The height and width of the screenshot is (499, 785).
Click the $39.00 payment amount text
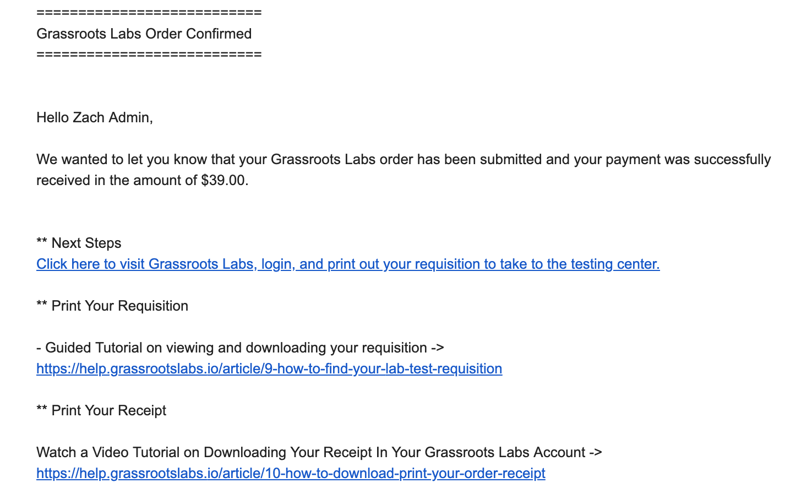pos(225,181)
